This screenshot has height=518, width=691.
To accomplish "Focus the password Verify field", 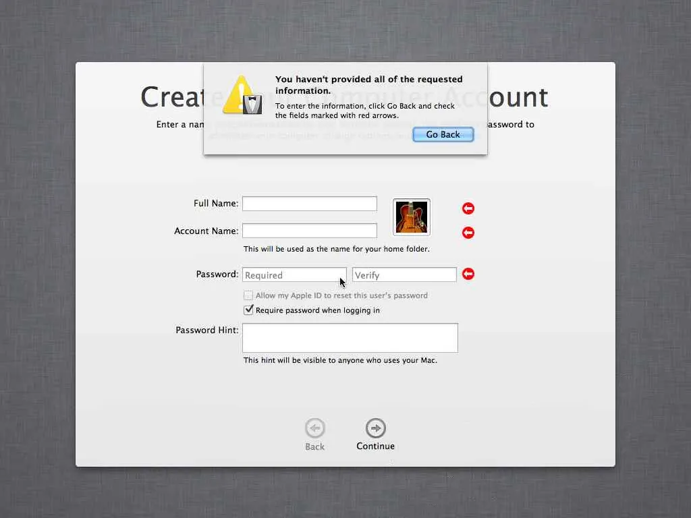I will point(404,275).
